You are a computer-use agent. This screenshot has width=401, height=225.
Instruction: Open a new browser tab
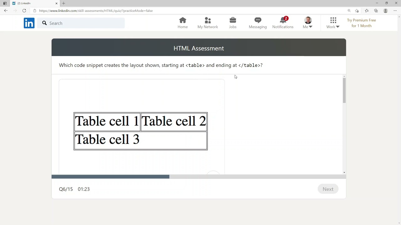64,3
